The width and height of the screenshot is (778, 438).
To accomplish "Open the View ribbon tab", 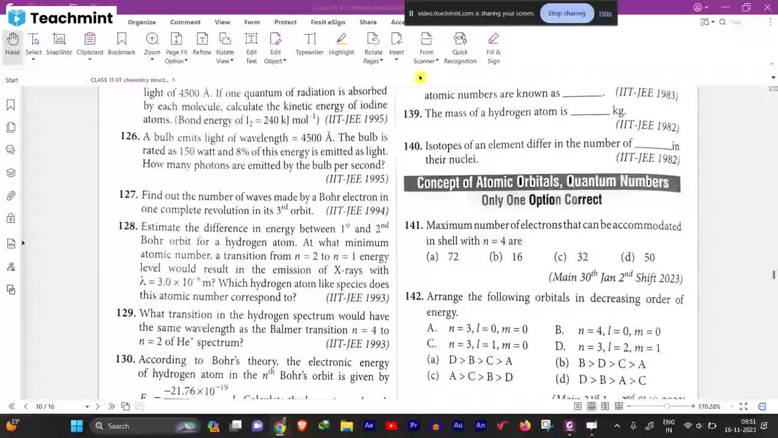I will (222, 22).
